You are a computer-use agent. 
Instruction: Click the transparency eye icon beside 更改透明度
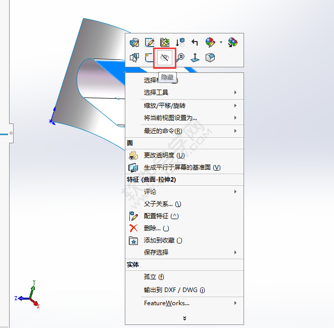(x=133, y=155)
